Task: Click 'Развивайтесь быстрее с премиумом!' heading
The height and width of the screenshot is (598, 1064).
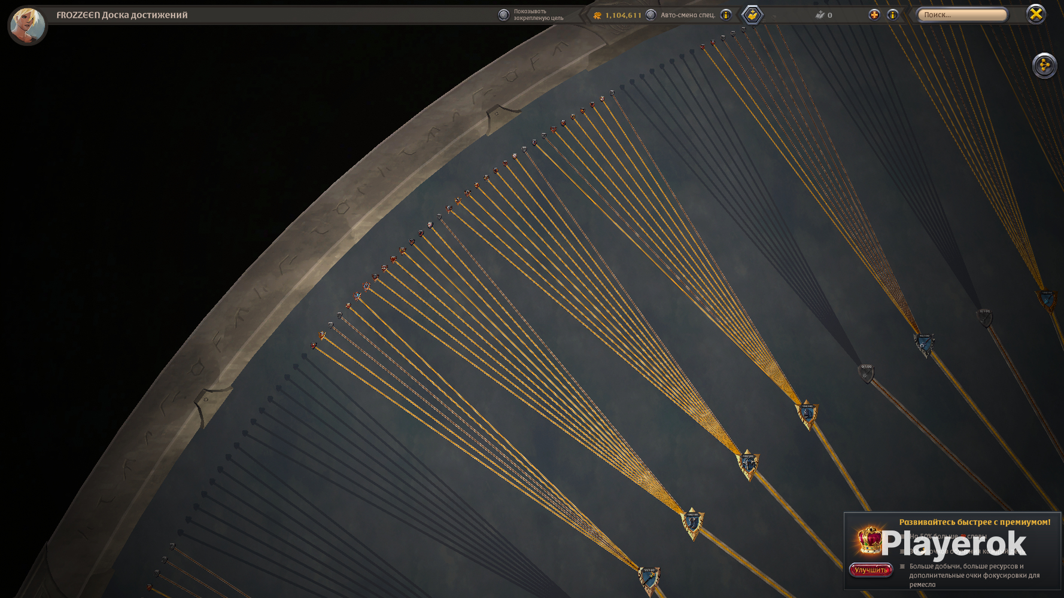Action: (975, 522)
